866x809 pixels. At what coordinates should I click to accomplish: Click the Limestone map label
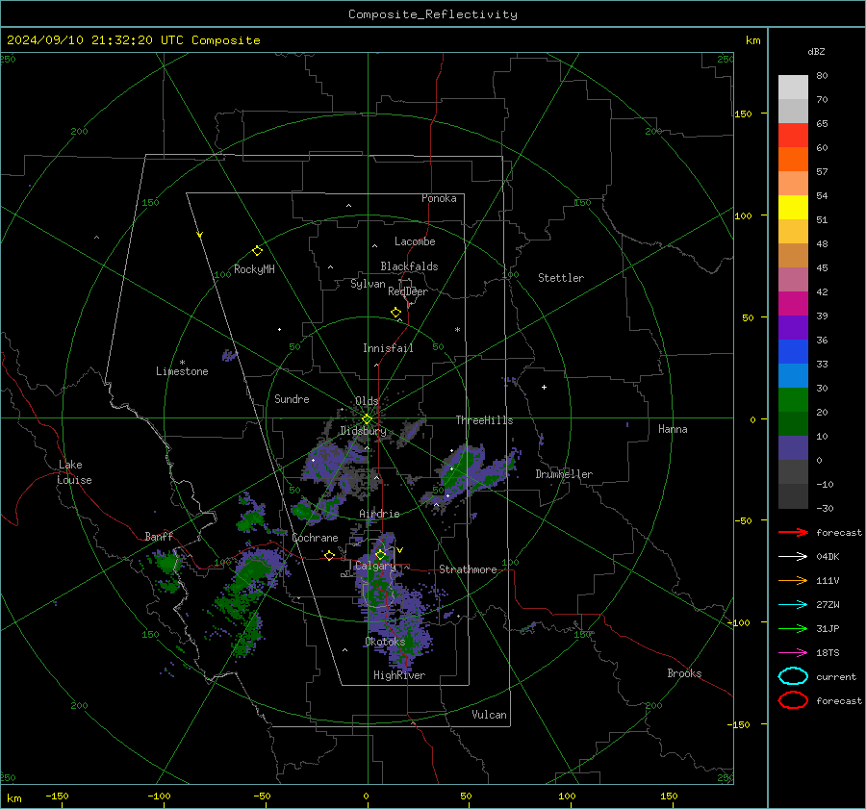click(182, 371)
